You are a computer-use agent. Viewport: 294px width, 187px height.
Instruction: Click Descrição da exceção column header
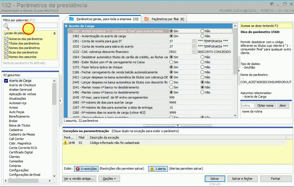click(x=187, y=137)
